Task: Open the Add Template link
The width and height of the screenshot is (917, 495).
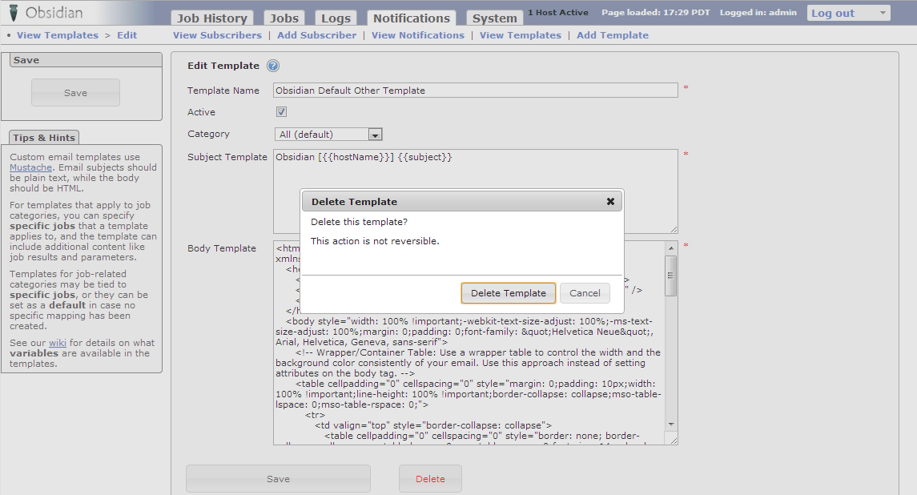Action: pyautogui.click(x=613, y=35)
